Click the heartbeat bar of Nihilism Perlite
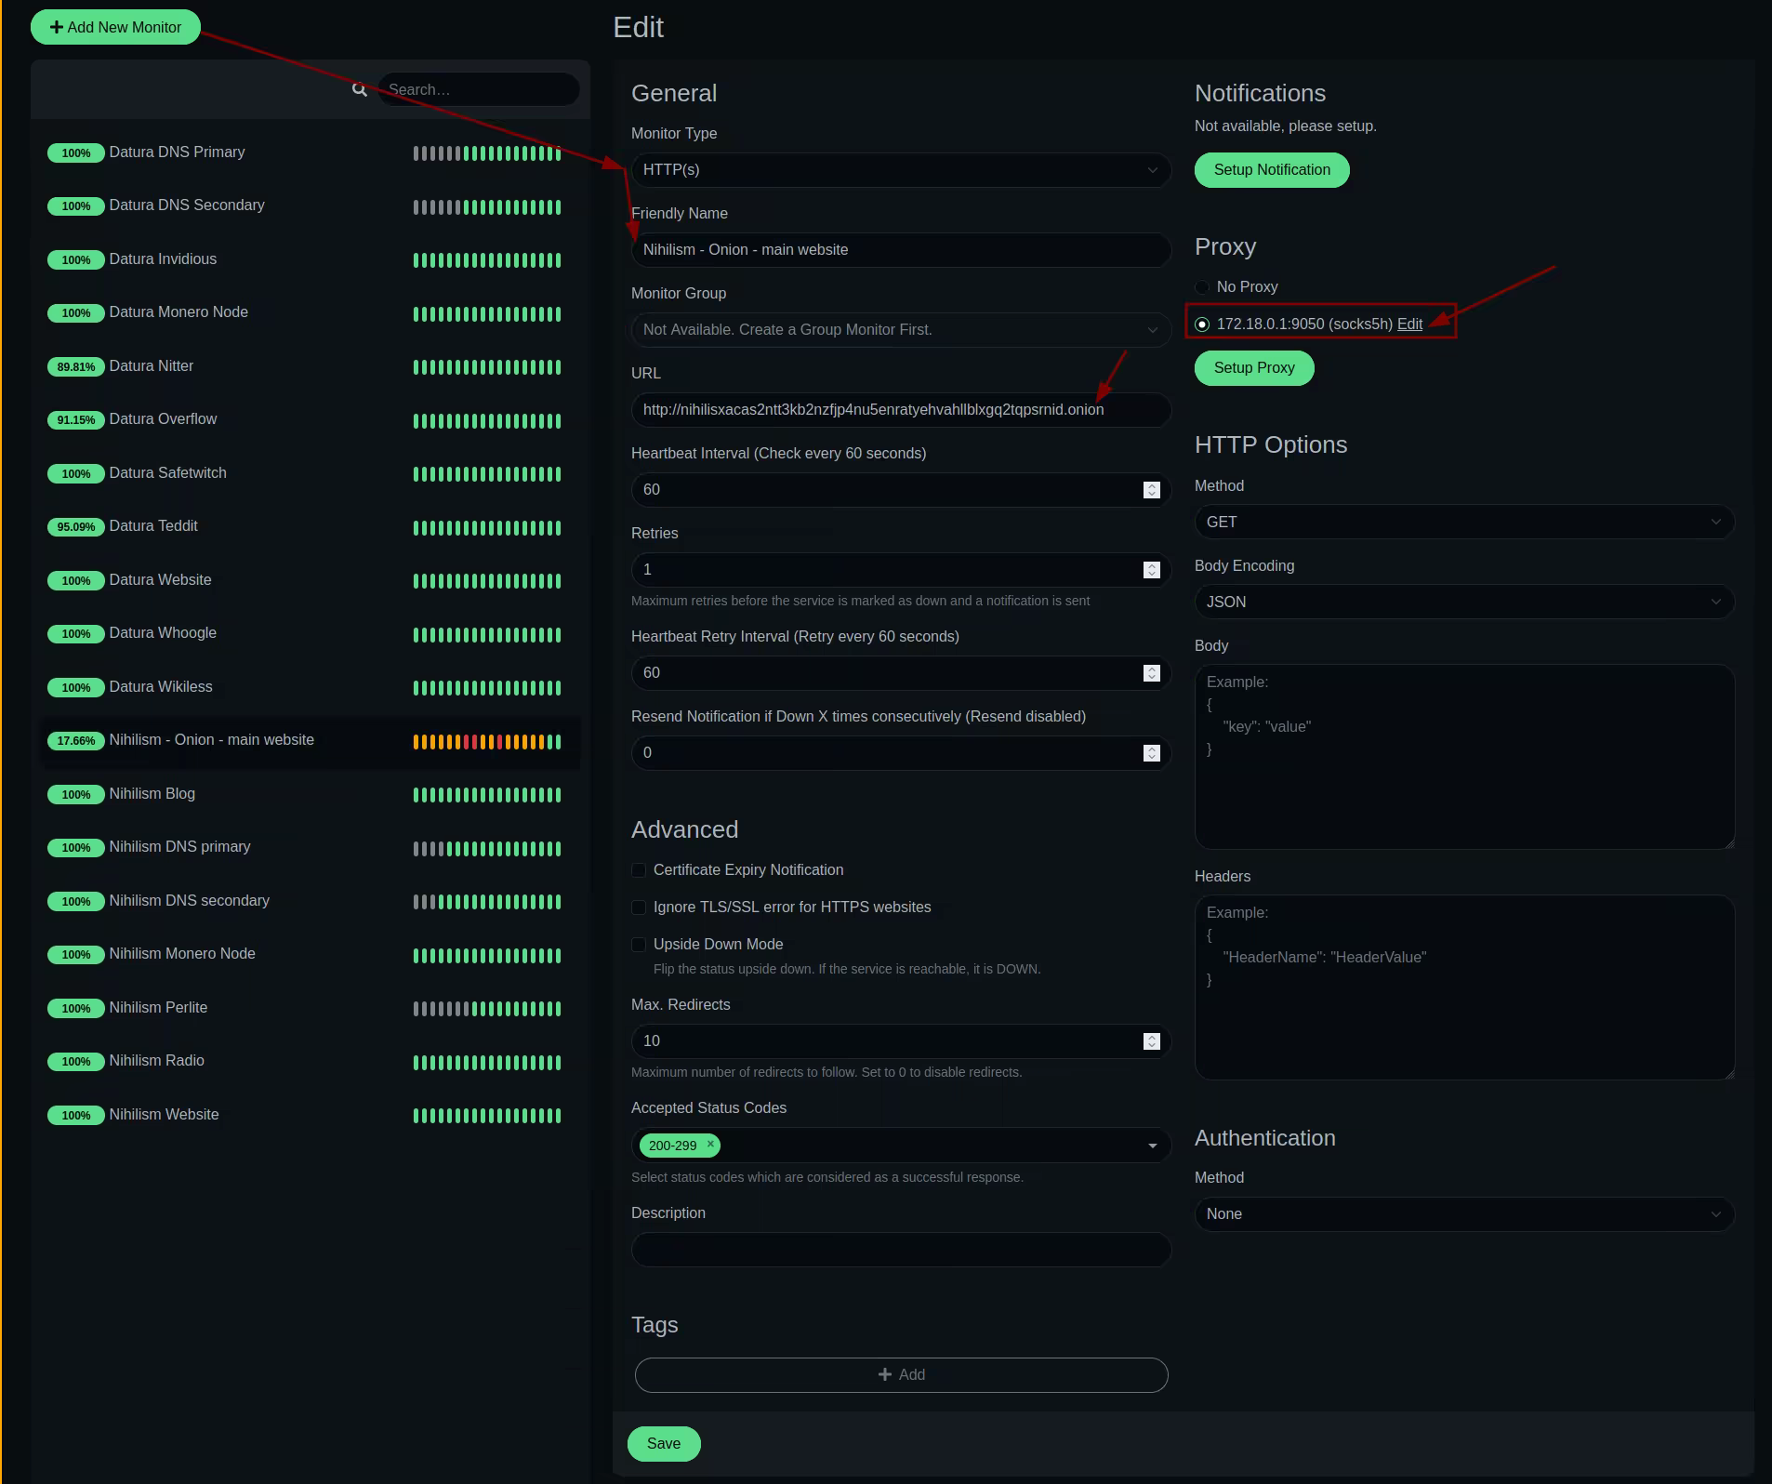The height and width of the screenshot is (1484, 1772). [487, 1009]
